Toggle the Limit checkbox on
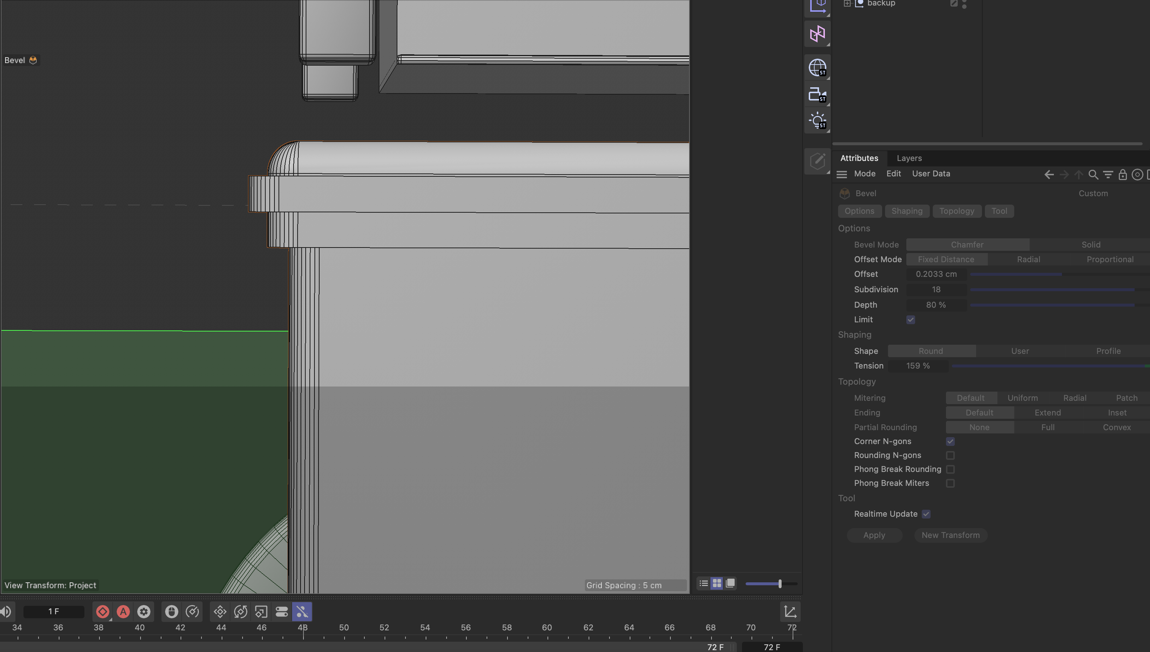The height and width of the screenshot is (652, 1150). pyautogui.click(x=911, y=319)
